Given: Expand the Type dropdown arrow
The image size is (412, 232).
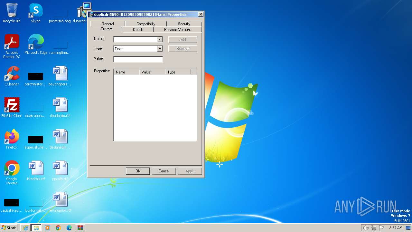Looking at the screenshot, I should tap(160, 49).
